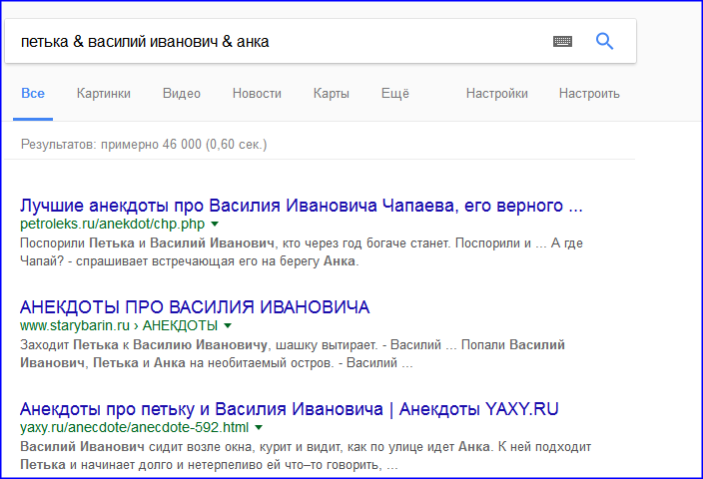Click the petroleks.ru/anekdot/chp.php address text
Screen dimensions: 703x479
112,226
